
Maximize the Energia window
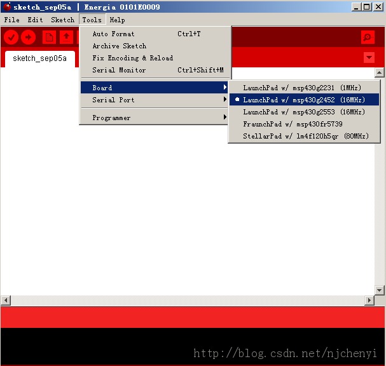366,7
